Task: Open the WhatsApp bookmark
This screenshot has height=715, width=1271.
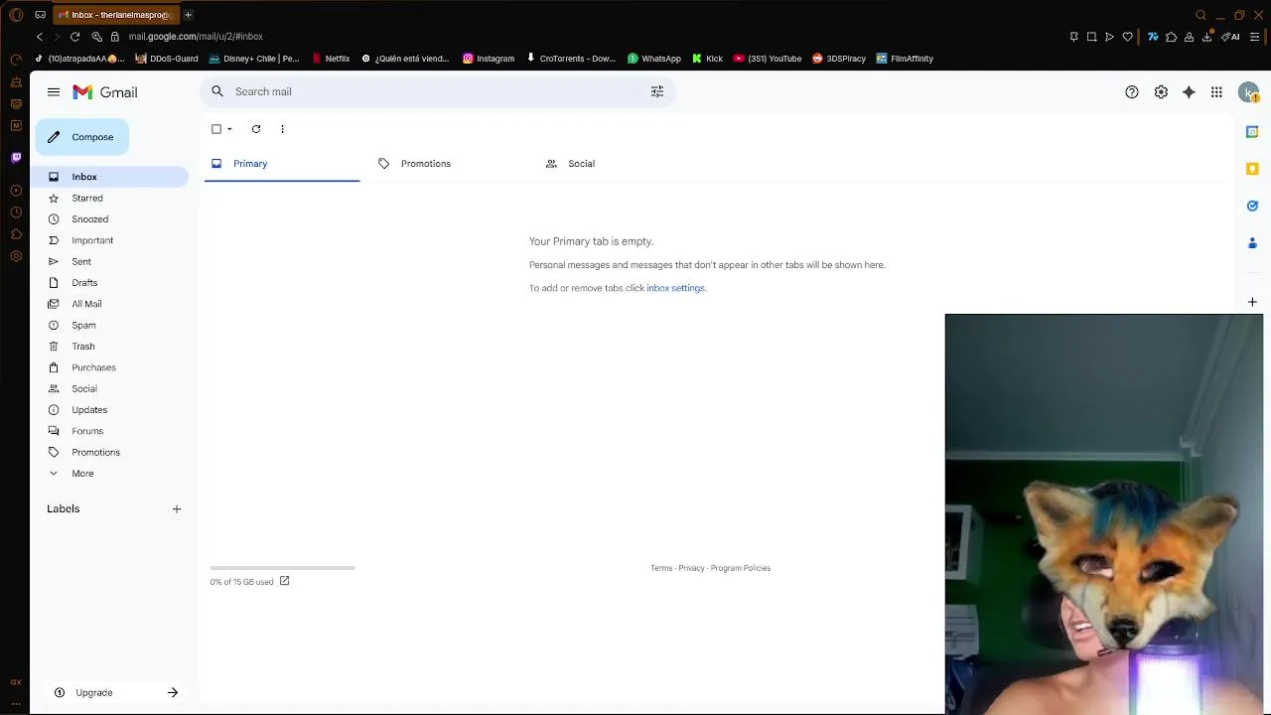Action: [x=653, y=59]
